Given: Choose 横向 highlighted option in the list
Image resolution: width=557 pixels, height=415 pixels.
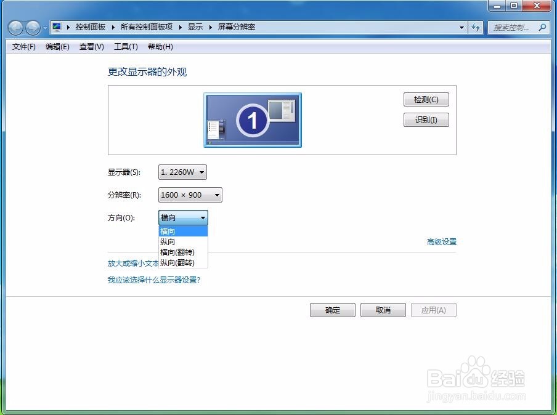Looking at the screenshot, I should pyautogui.click(x=183, y=232).
